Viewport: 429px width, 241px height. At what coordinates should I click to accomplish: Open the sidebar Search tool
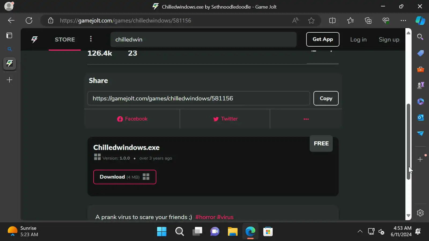(x=420, y=37)
